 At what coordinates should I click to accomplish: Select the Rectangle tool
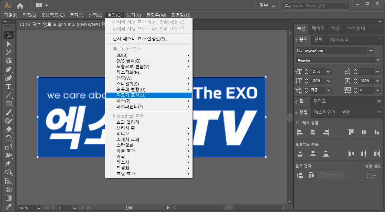(9, 104)
